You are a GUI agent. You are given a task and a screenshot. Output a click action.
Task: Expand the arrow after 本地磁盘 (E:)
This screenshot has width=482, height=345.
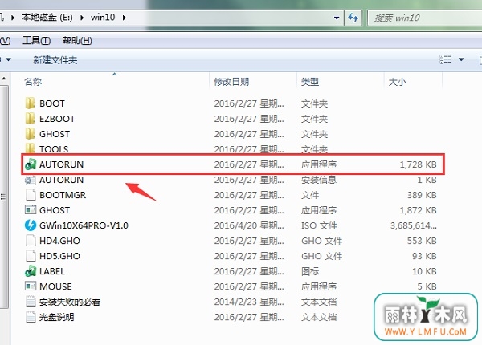pos(82,18)
